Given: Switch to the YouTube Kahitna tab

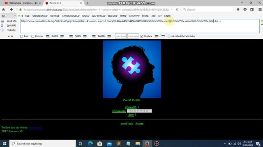Looking at the screenshot, I should click(21, 3).
